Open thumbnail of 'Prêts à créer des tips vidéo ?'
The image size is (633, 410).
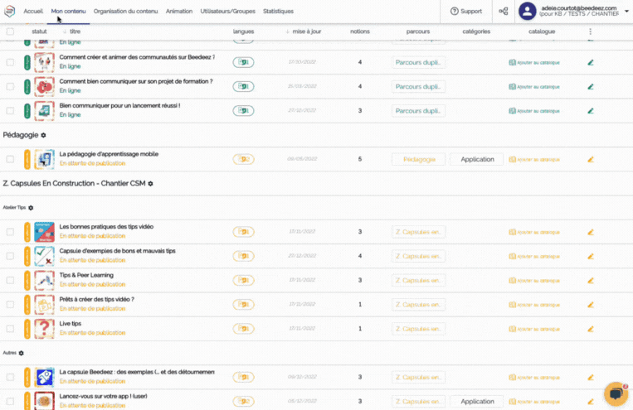44,304
